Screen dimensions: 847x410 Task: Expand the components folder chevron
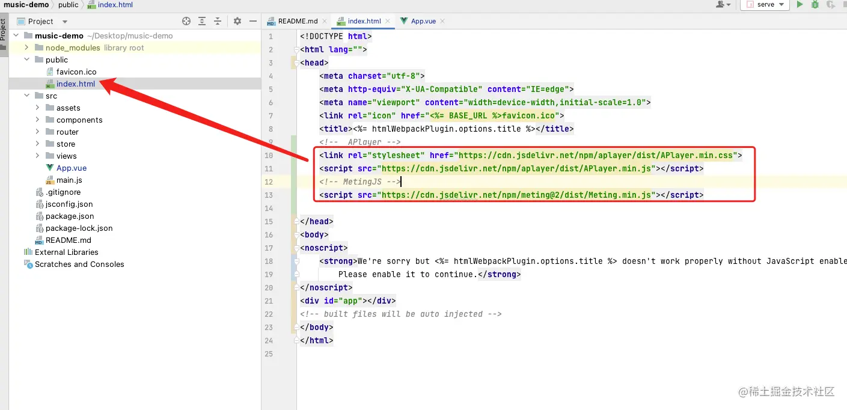[x=37, y=120]
